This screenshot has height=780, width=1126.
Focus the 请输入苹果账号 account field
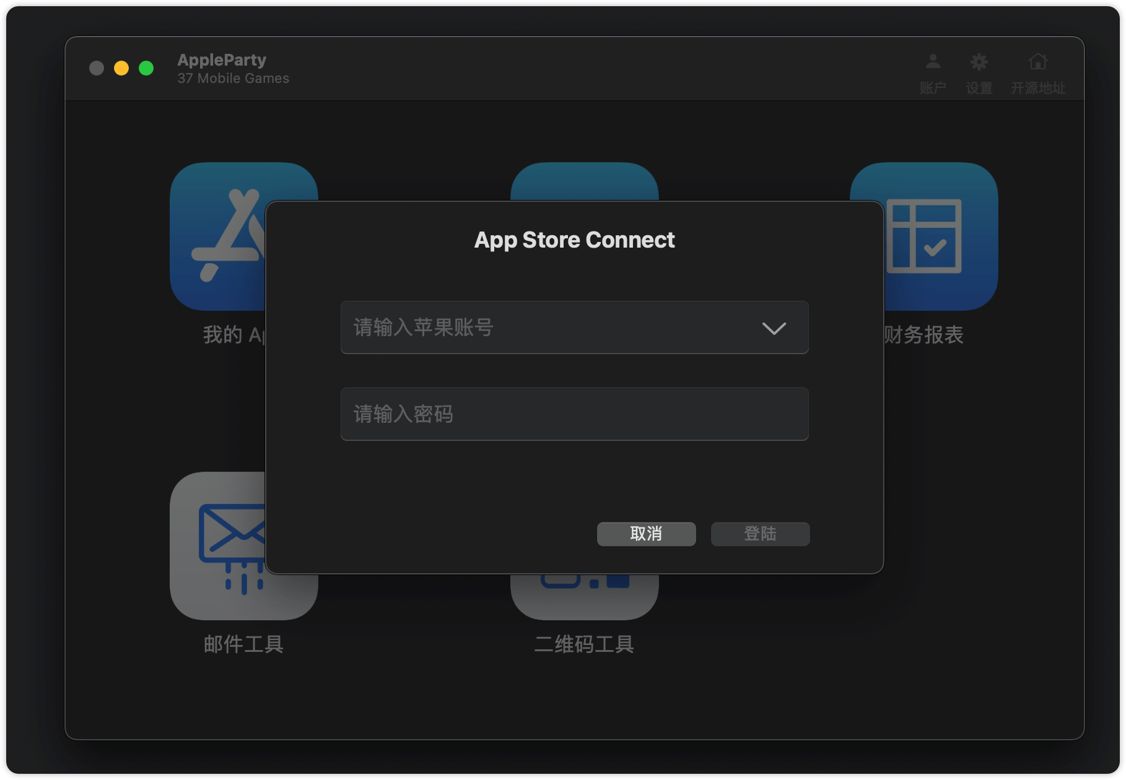pos(574,327)
